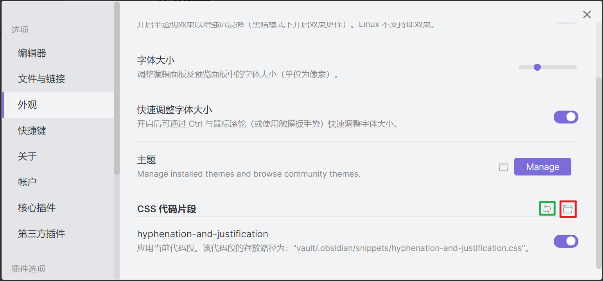Disable the 快速调整字体大小 toggle
Viewport: 603px width, 281px height.
tap(566, 117)
